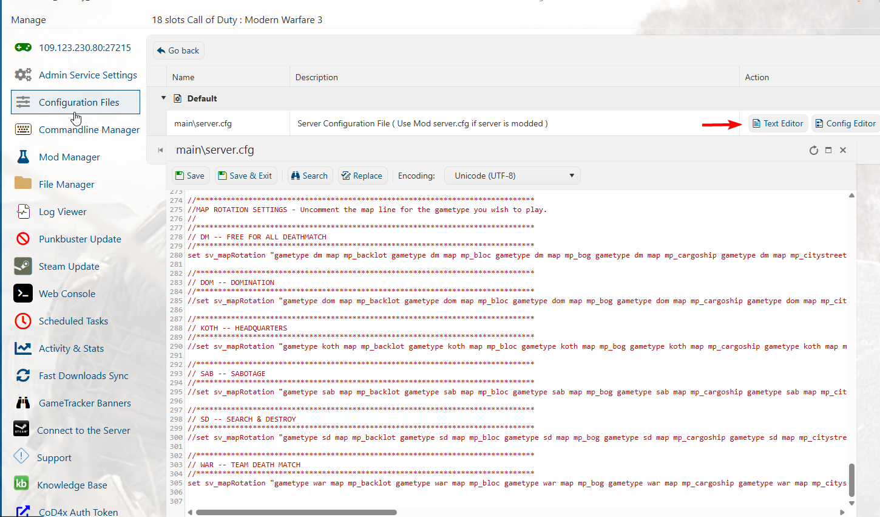The width and height of the screenshot is (880, 517).
Task: Open Activity & Stats chart icon
Action: point(23,348)
